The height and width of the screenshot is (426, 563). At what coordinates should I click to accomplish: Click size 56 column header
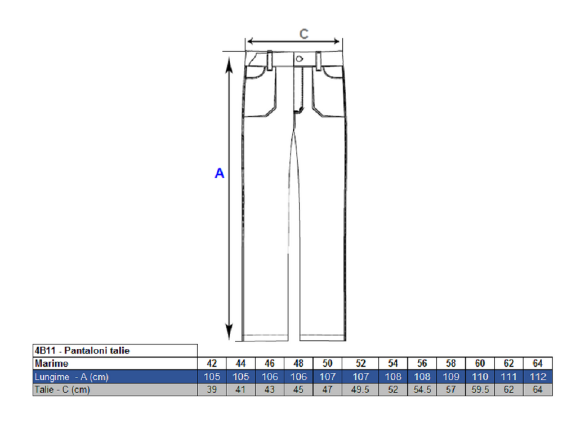tap(422, 363)
